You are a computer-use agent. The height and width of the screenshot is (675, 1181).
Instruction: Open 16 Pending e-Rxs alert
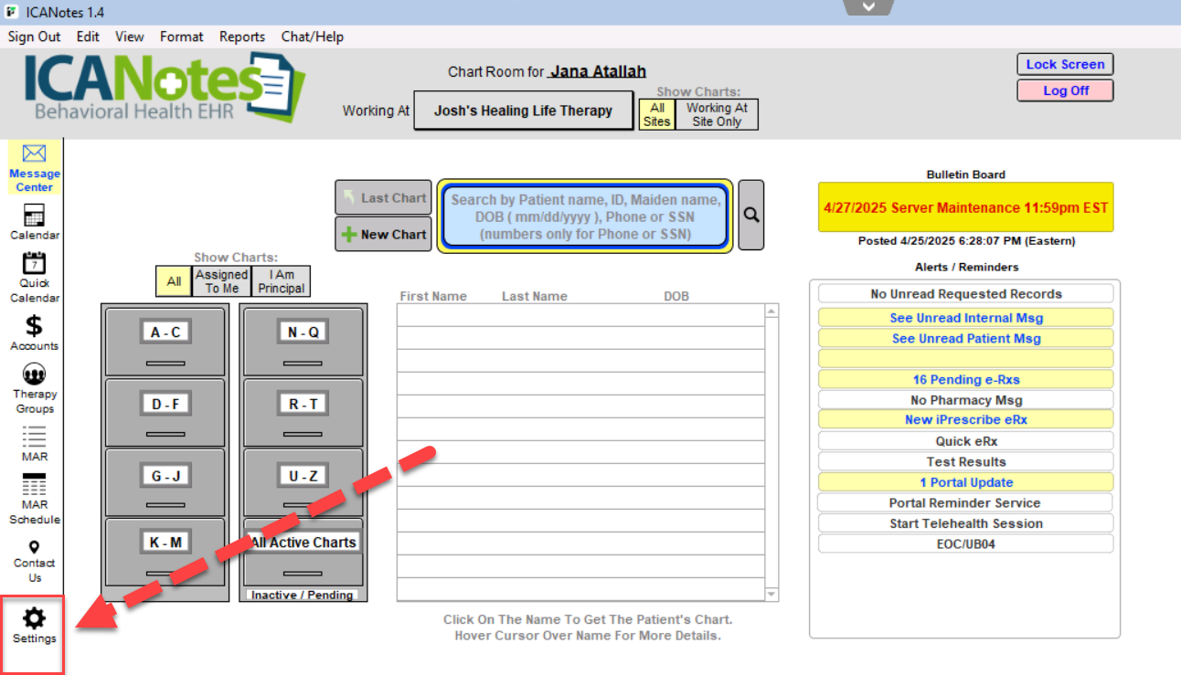[965, 379]
